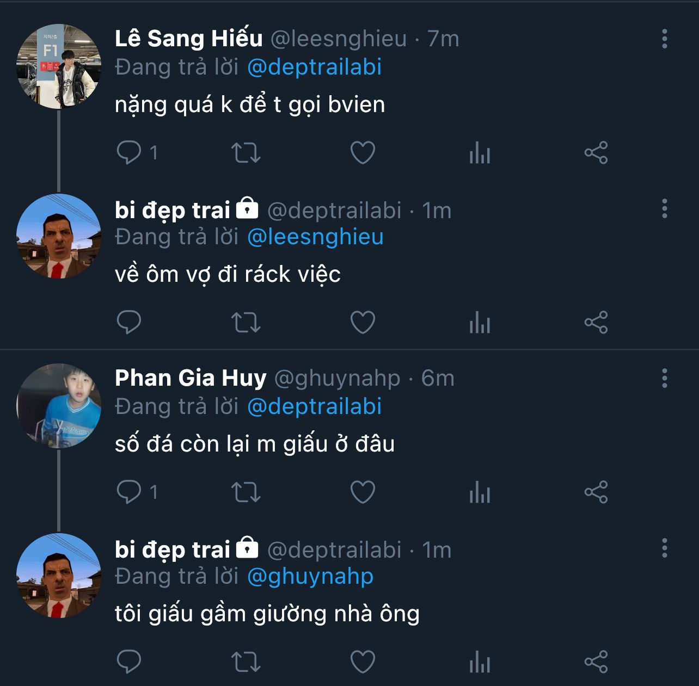Retweet the "tôi giấu gầm giường nhà ông" tweet
Image resolution: width=699 pixels, height=686 pixels.
246,662
